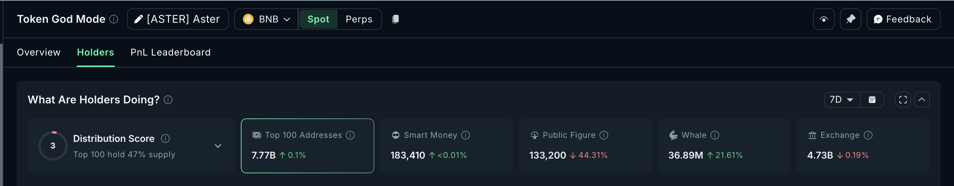Image resolution: width=954 pixels, height=186 pixels.
Task: Open the 7D timeframe dropdown
Action: click(x=841, y=100)
